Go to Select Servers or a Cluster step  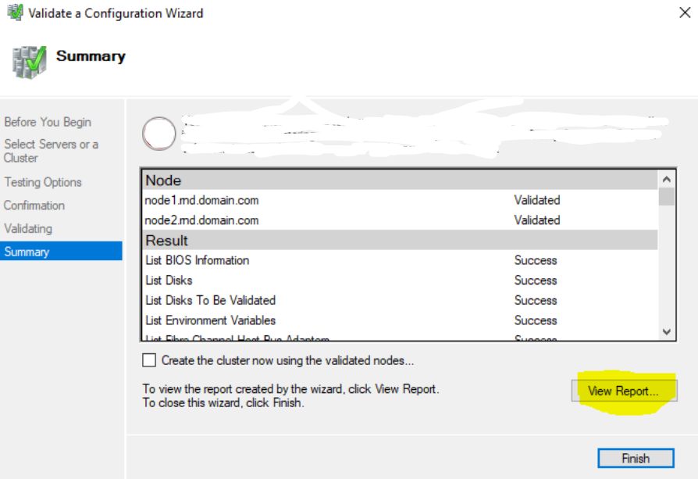pyautogui.click(x=52, y=151)
